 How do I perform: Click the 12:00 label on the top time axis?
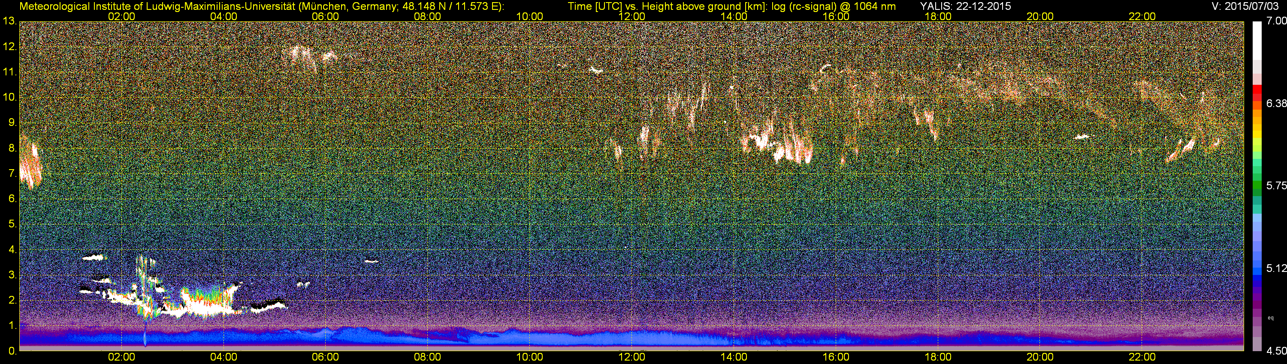(632, 16)
